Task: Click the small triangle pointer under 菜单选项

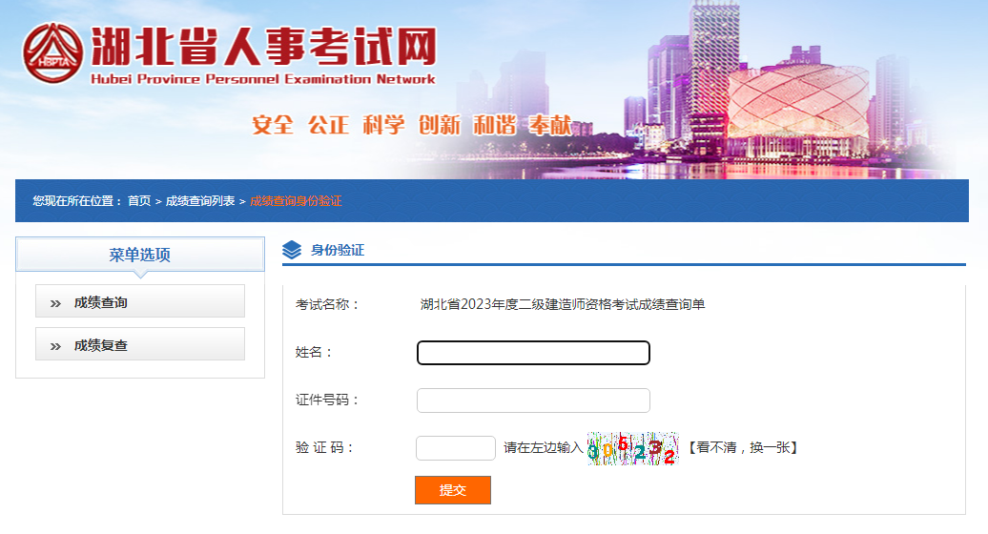Action: pos(140,274)
